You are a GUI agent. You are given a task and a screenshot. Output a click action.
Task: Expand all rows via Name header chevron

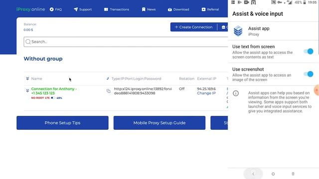pos(27,79)
